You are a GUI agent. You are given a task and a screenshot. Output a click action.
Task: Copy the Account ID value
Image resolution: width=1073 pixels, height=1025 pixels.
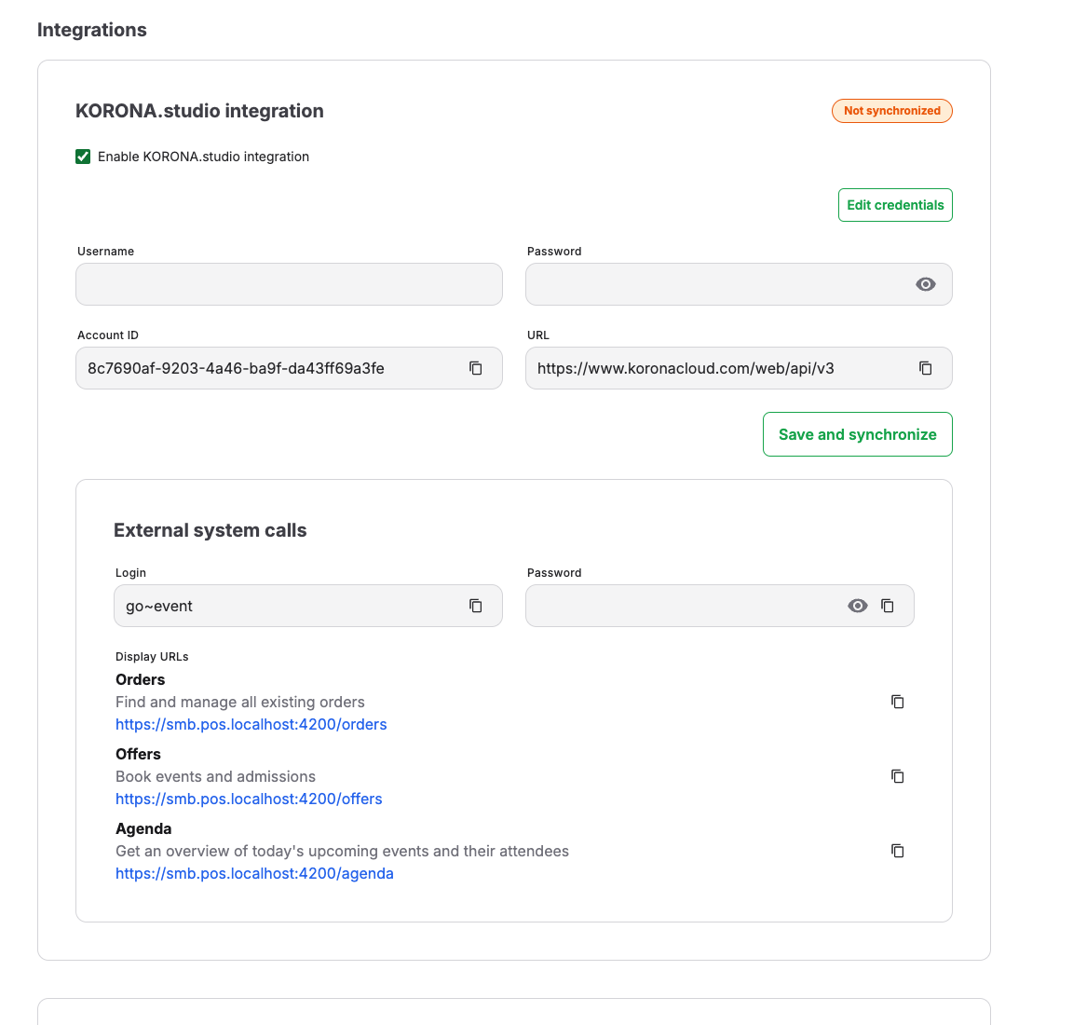coord(476,368)
